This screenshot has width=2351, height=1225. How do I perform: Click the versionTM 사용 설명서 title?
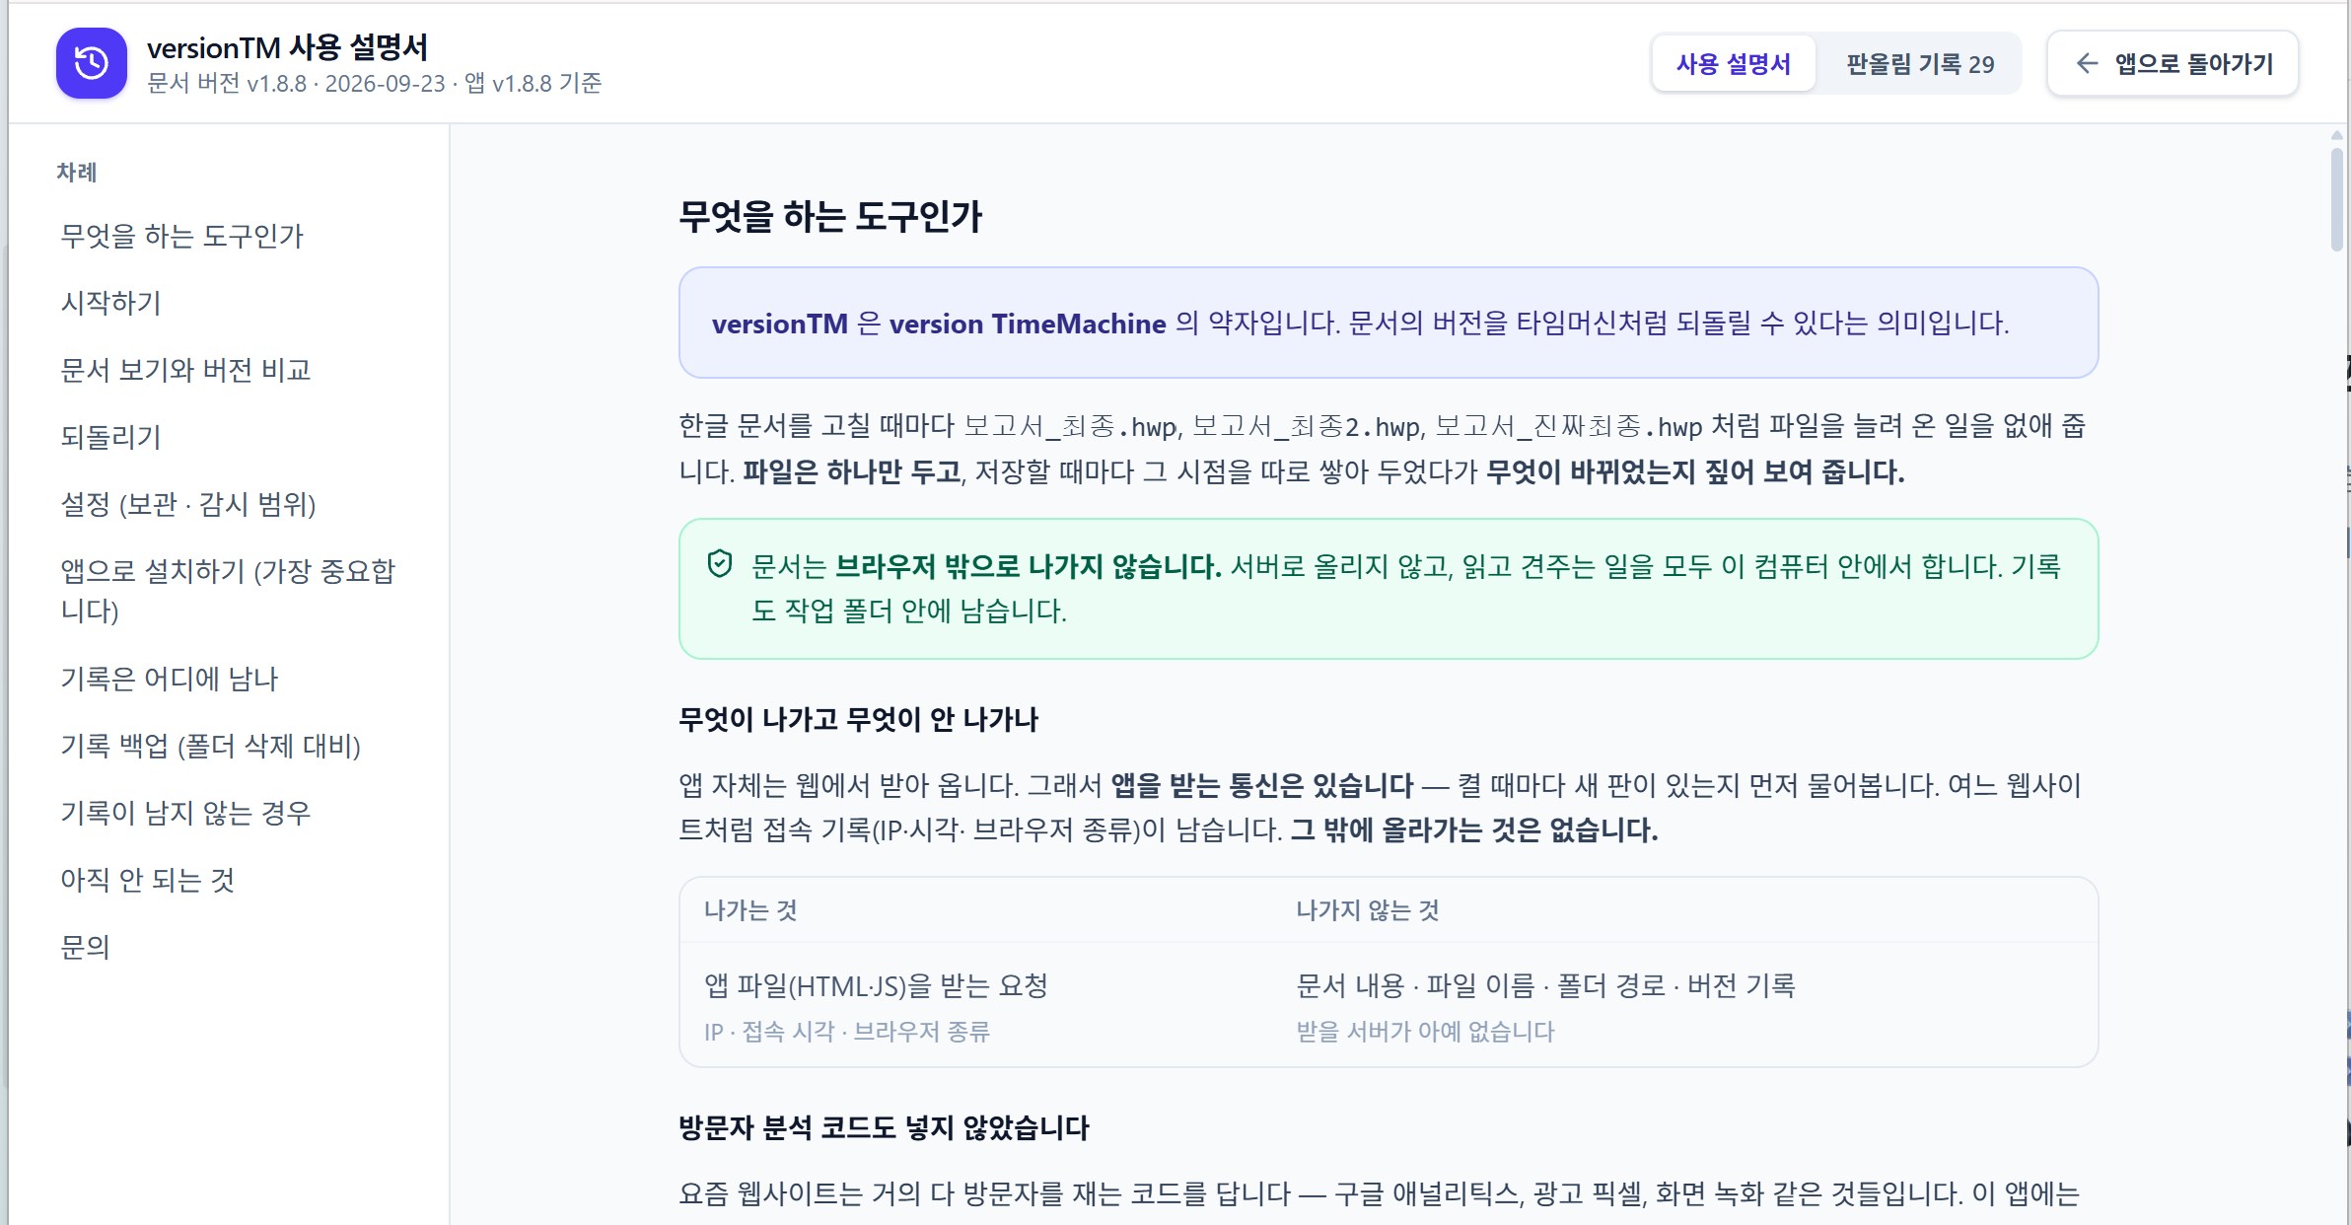[287, 47]
